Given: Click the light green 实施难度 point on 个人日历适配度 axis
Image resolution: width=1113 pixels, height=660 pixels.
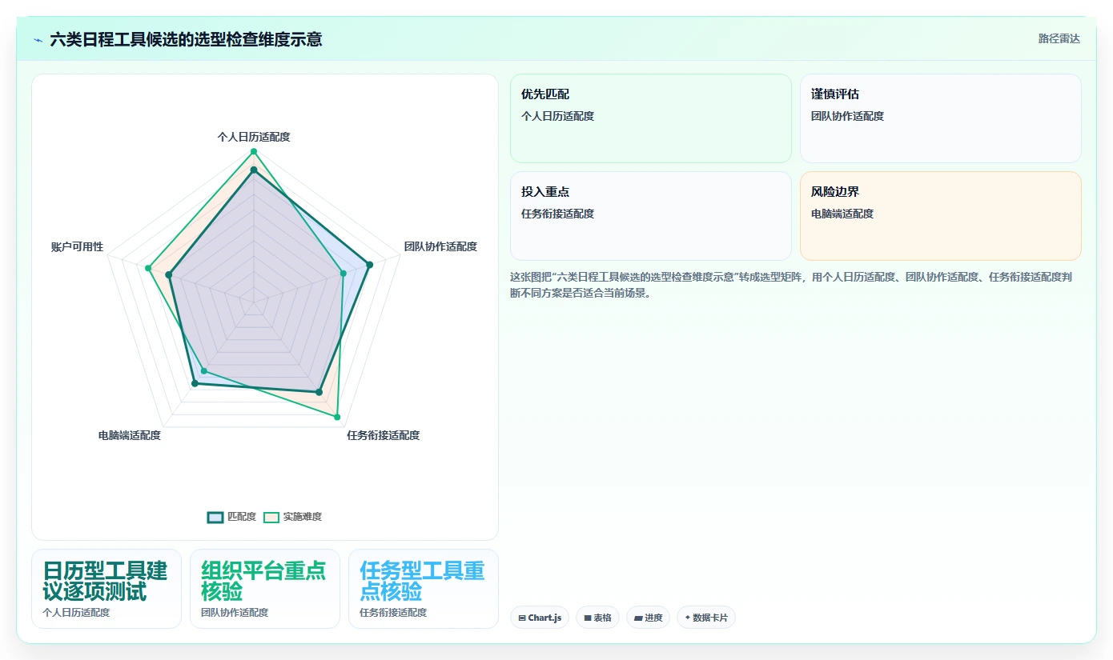Looking at the screenshot, I should [x=254, y=151].
